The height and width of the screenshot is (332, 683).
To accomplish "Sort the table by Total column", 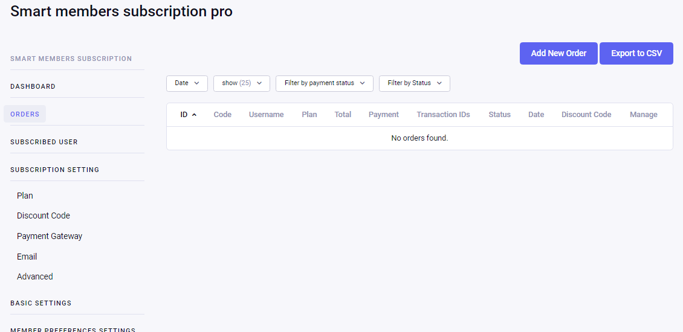I will coord(343,115).
